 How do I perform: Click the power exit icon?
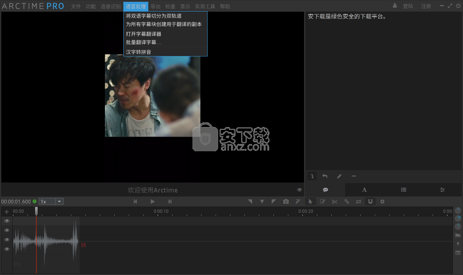point(458,6)
